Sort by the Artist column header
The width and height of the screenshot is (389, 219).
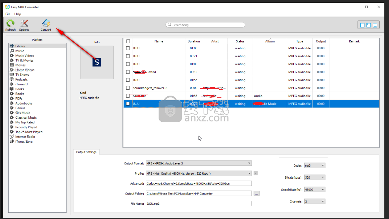tap(215, 41)
